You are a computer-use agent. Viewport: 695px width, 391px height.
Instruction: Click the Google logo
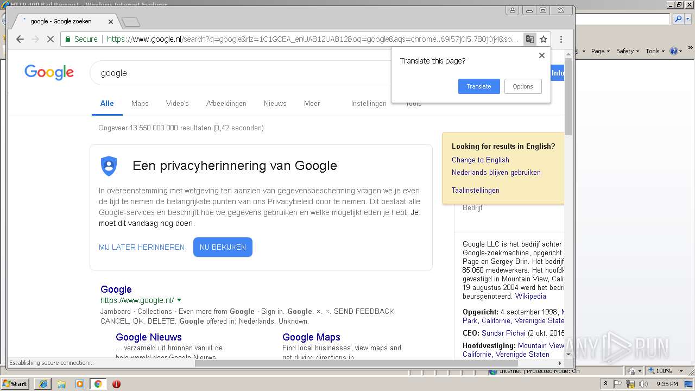pyautogui.click(x=49, y=72)
